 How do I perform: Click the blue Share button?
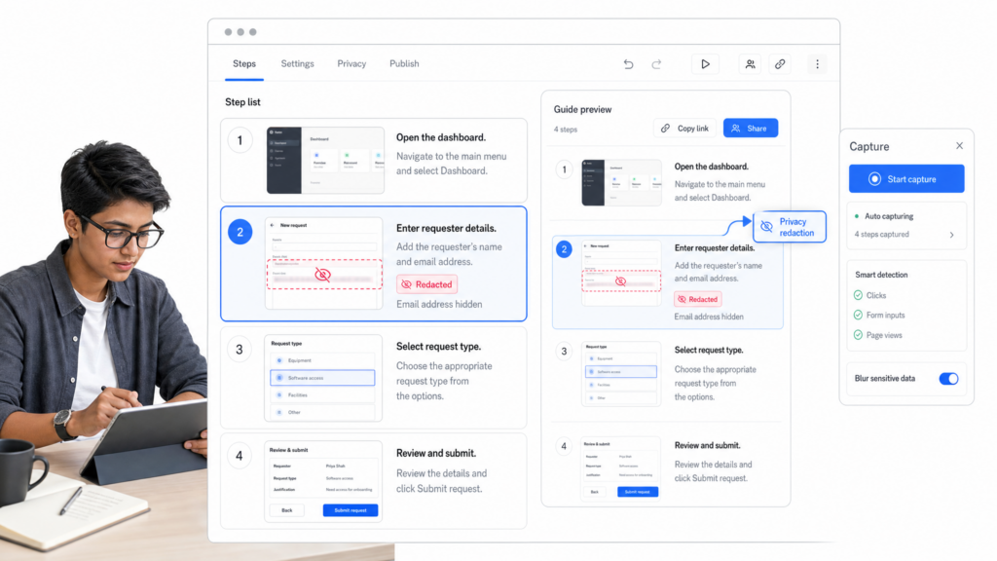tap(751, 129)
